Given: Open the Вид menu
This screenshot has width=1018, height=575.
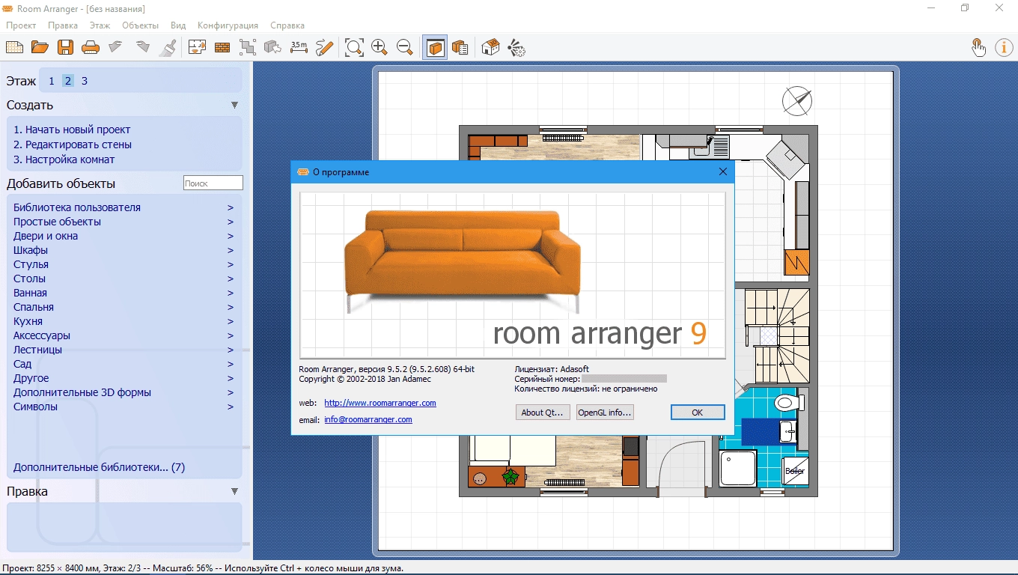Looking at the screenshot, I should click(178, 25).
